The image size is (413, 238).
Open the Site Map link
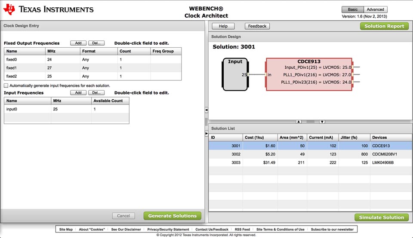(x=66, y=229)
